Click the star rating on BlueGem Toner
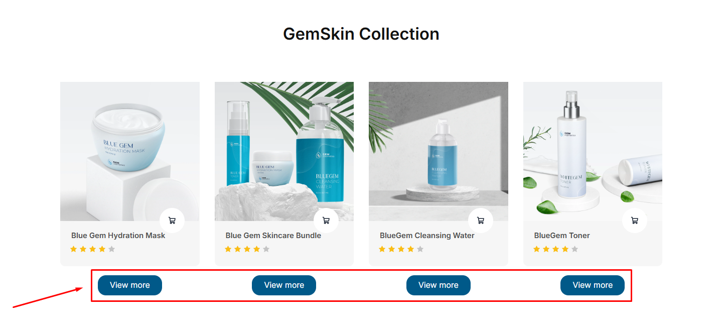This screenshot has width=724, height=328. [555, 249]
